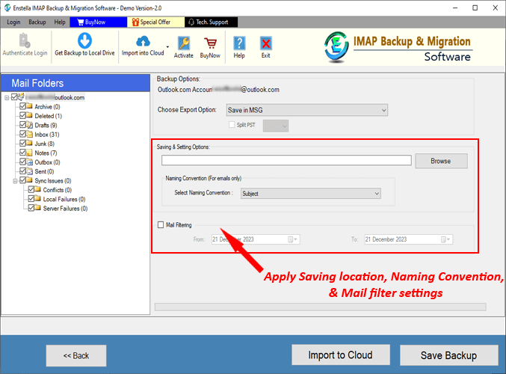
Task: Uncheck the Archive (0) folder checkbox
Action: [22, 106]
